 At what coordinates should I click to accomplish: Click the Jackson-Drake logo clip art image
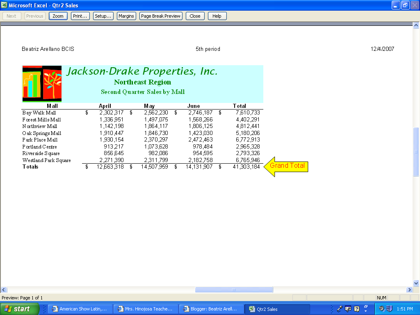coord(42,84)
